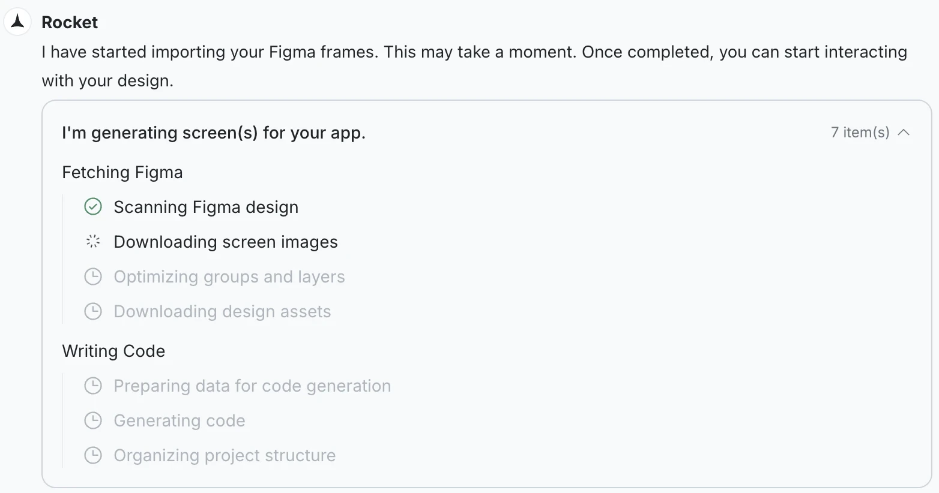Select the Generating code step
This screenshot has width=939, height=493.
tap(179, 420)
